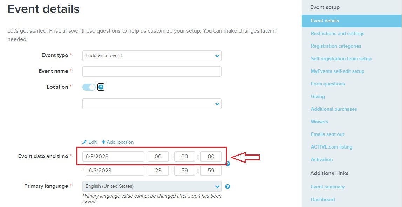Open Form questions in sidebar
This screenshot has height=207, width=402.
[x=328, y=84]
